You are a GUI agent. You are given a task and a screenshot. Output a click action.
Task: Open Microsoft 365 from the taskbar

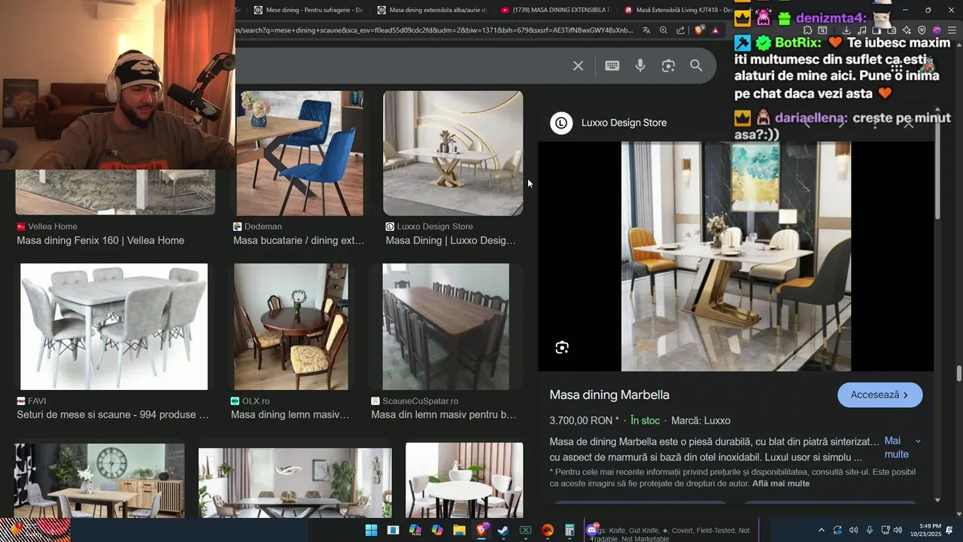coord(415,530)
